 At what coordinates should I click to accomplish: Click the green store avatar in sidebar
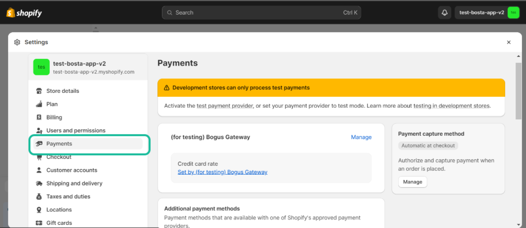[42, 67]
